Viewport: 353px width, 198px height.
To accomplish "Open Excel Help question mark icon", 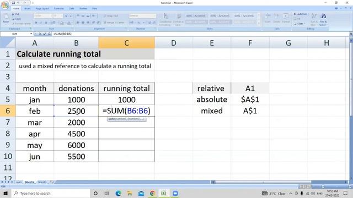I will coord(336,8).
